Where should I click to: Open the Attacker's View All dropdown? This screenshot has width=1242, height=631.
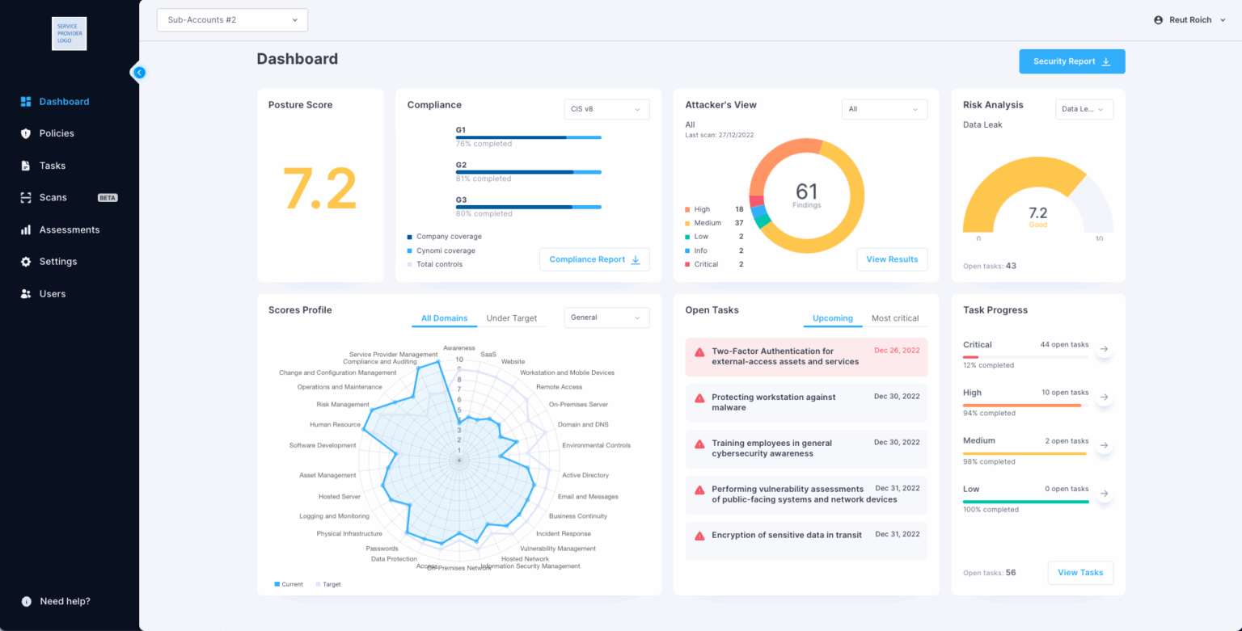point(885,109)
